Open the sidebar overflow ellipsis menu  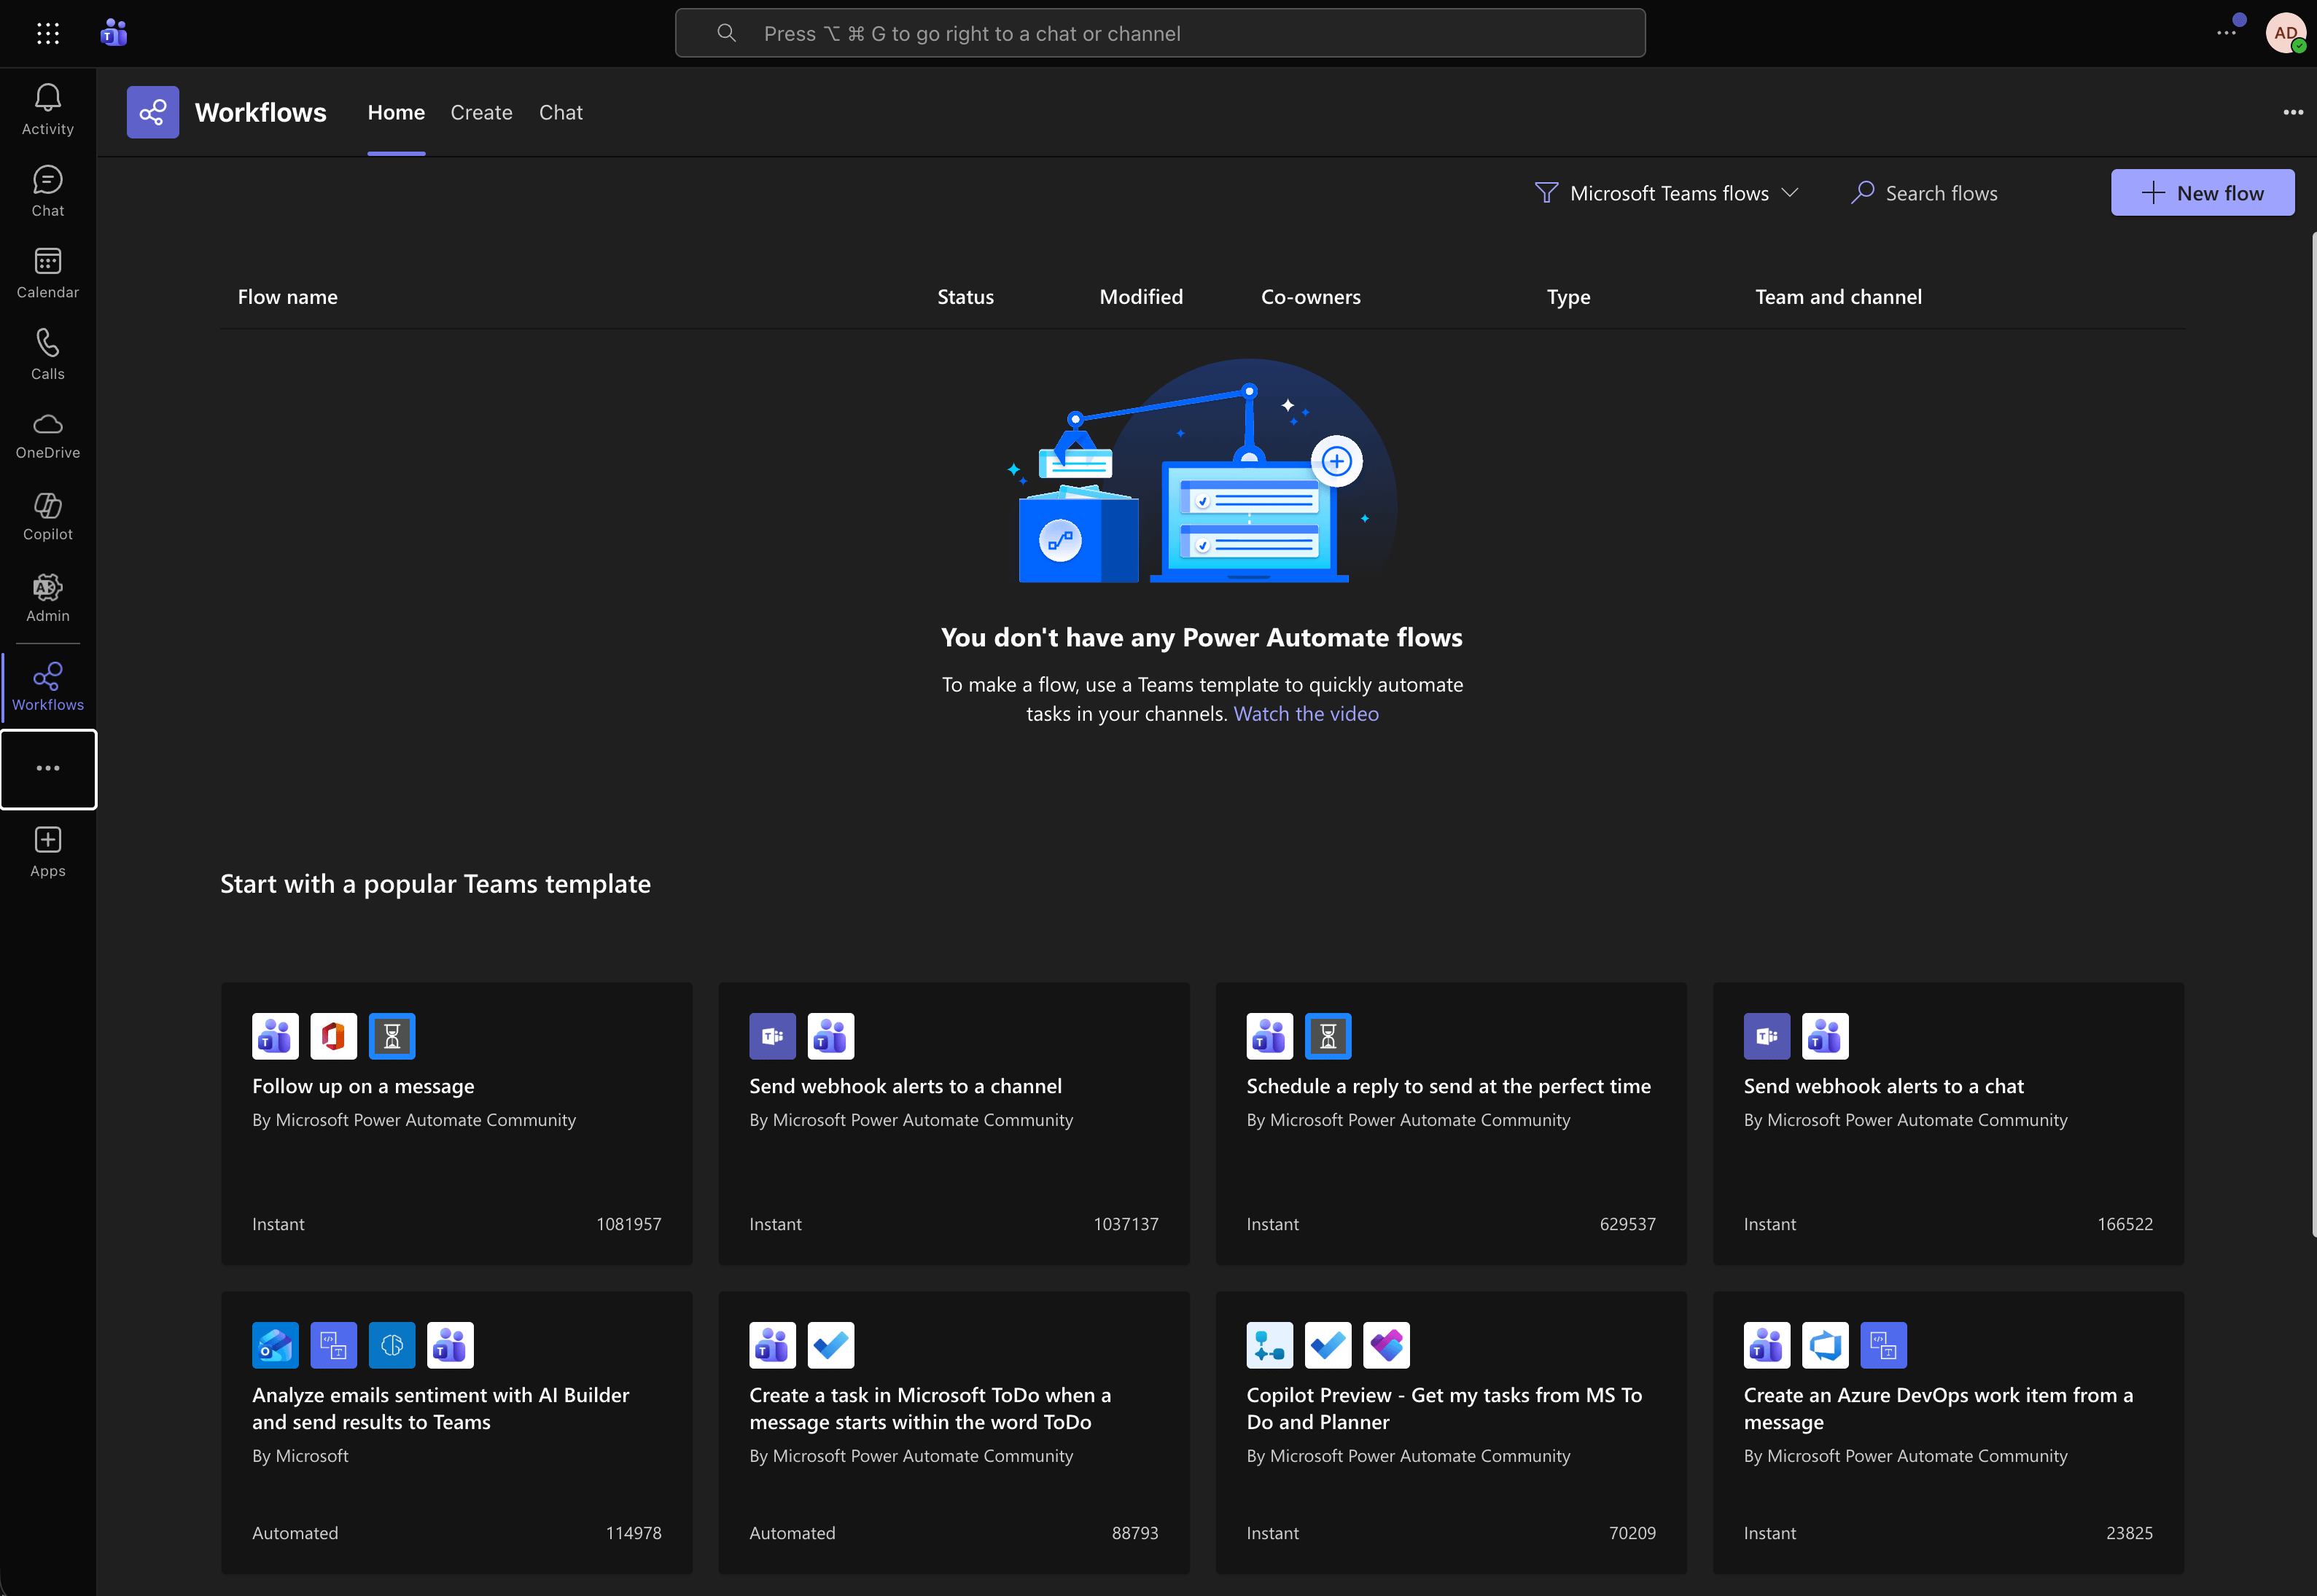click(x=48, y=768)
